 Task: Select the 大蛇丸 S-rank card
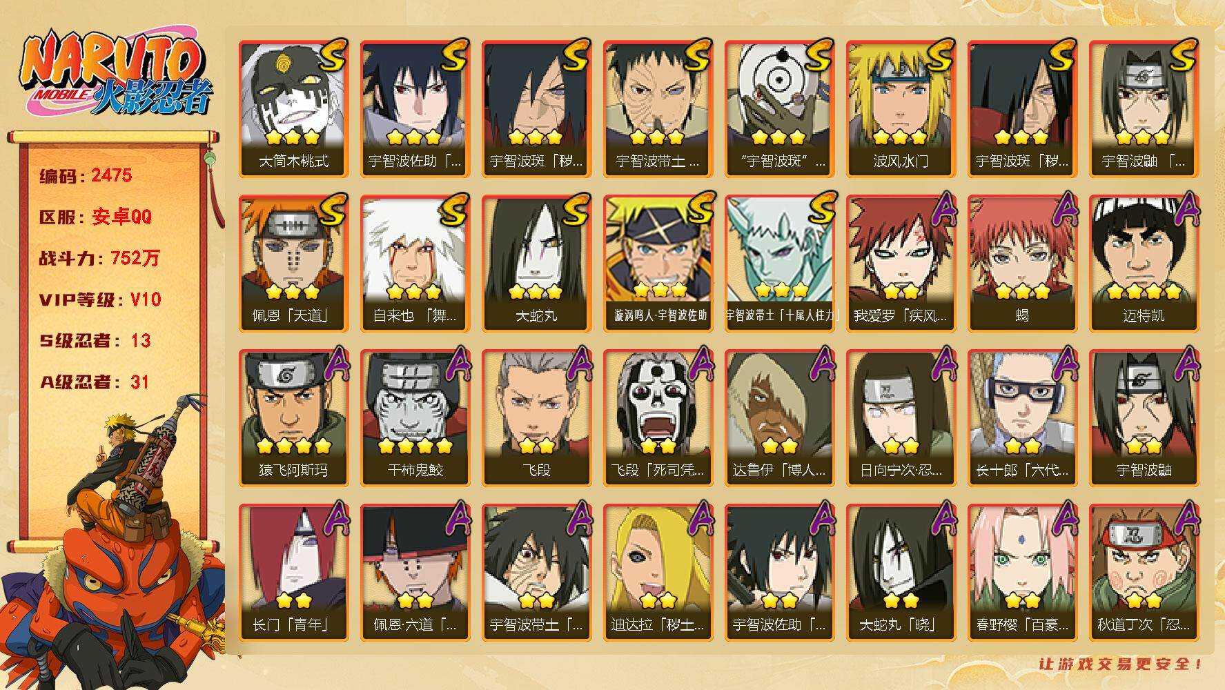point(537,264)
